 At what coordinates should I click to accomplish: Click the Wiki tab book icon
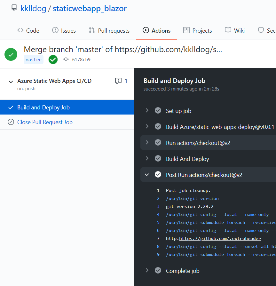pyautogui.click(x=228, y=30)
